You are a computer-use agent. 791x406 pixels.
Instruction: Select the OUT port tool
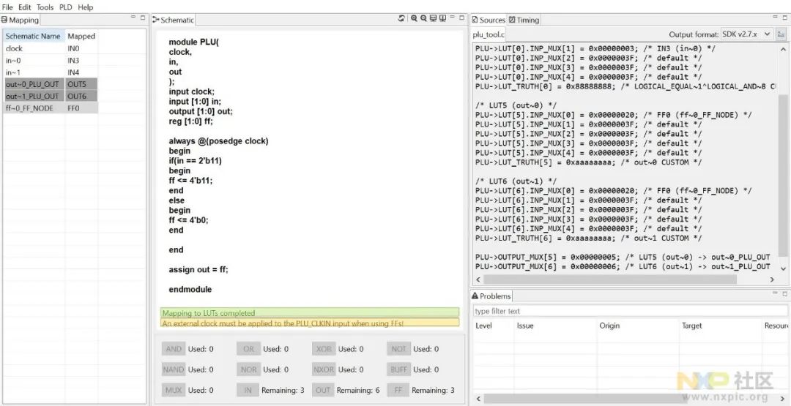(323, 390)
